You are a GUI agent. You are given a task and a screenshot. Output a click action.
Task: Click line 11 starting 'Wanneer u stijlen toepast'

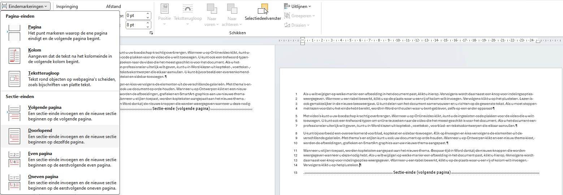click(x=415, y=151)
